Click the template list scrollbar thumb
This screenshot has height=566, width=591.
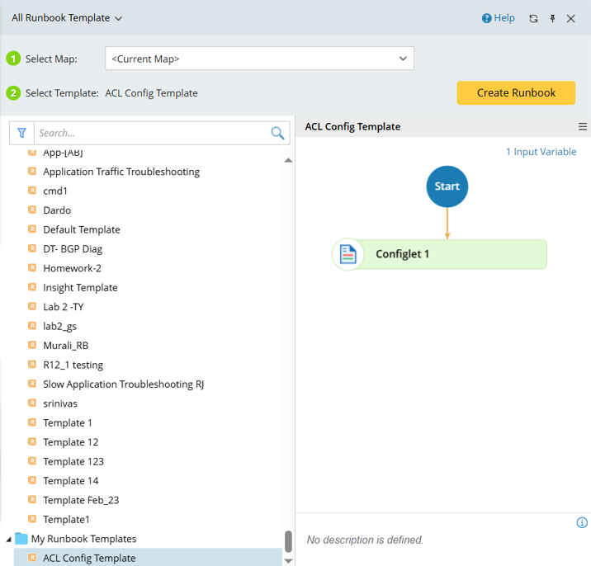tap(288, 540)
